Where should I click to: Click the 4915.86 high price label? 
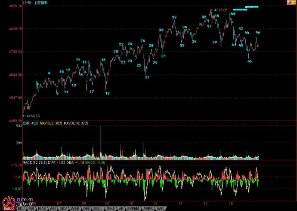(221, 10)
